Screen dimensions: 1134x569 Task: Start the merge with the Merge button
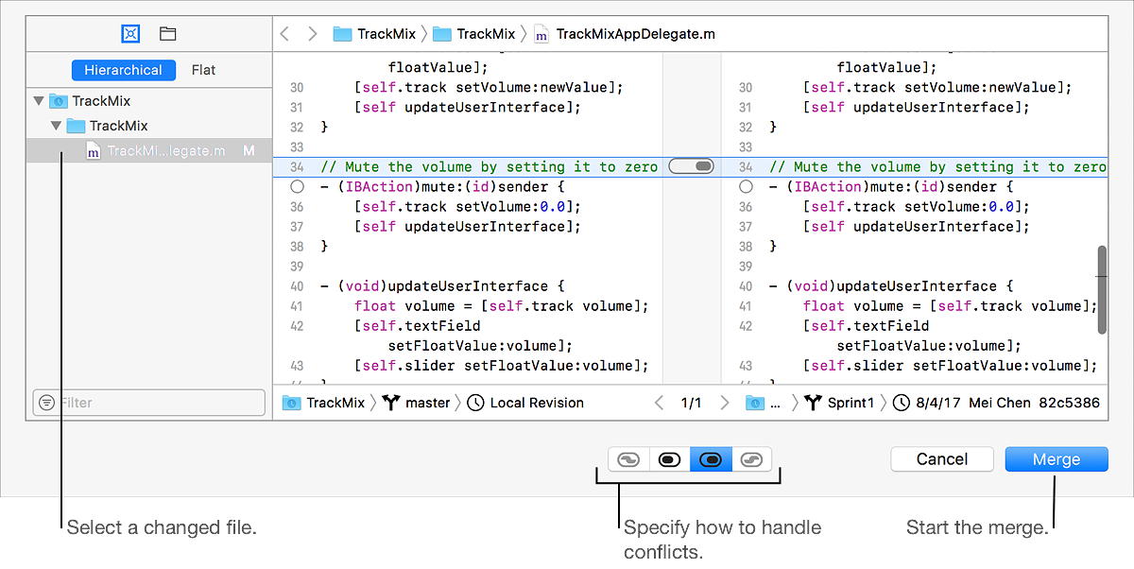coord(1057,459)
